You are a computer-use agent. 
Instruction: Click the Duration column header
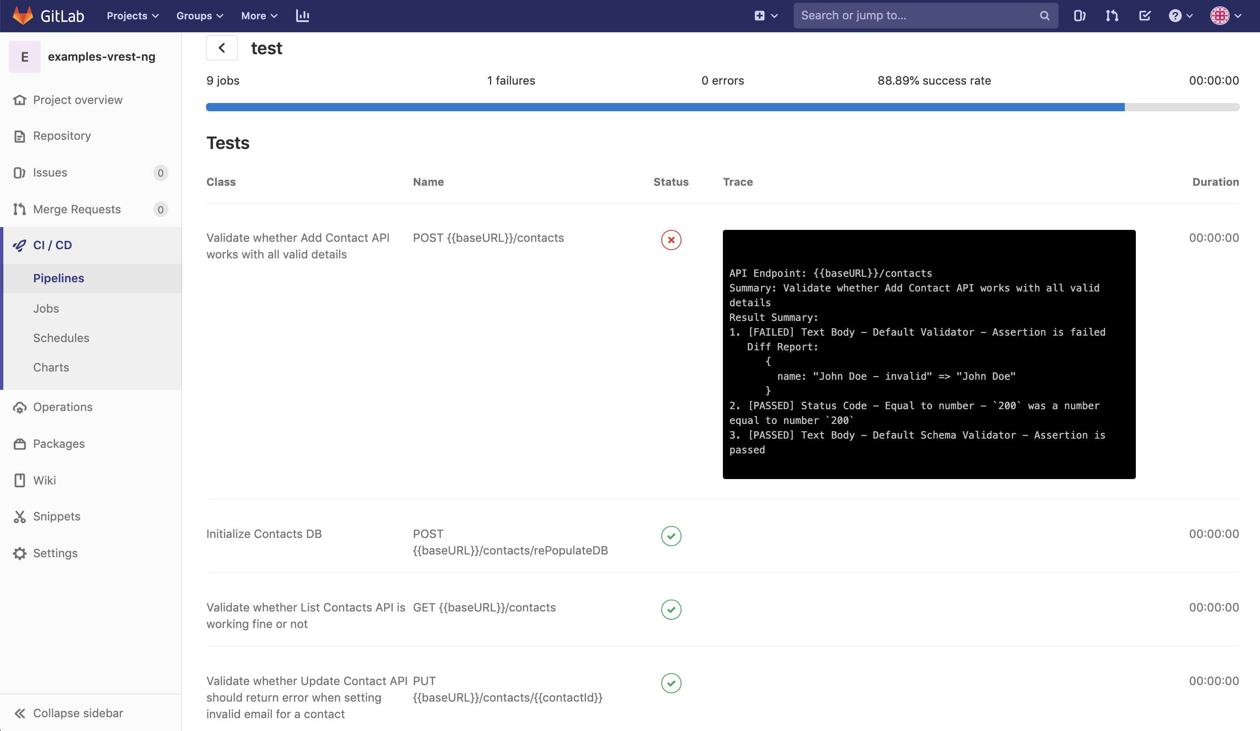tap(1215, 182)
